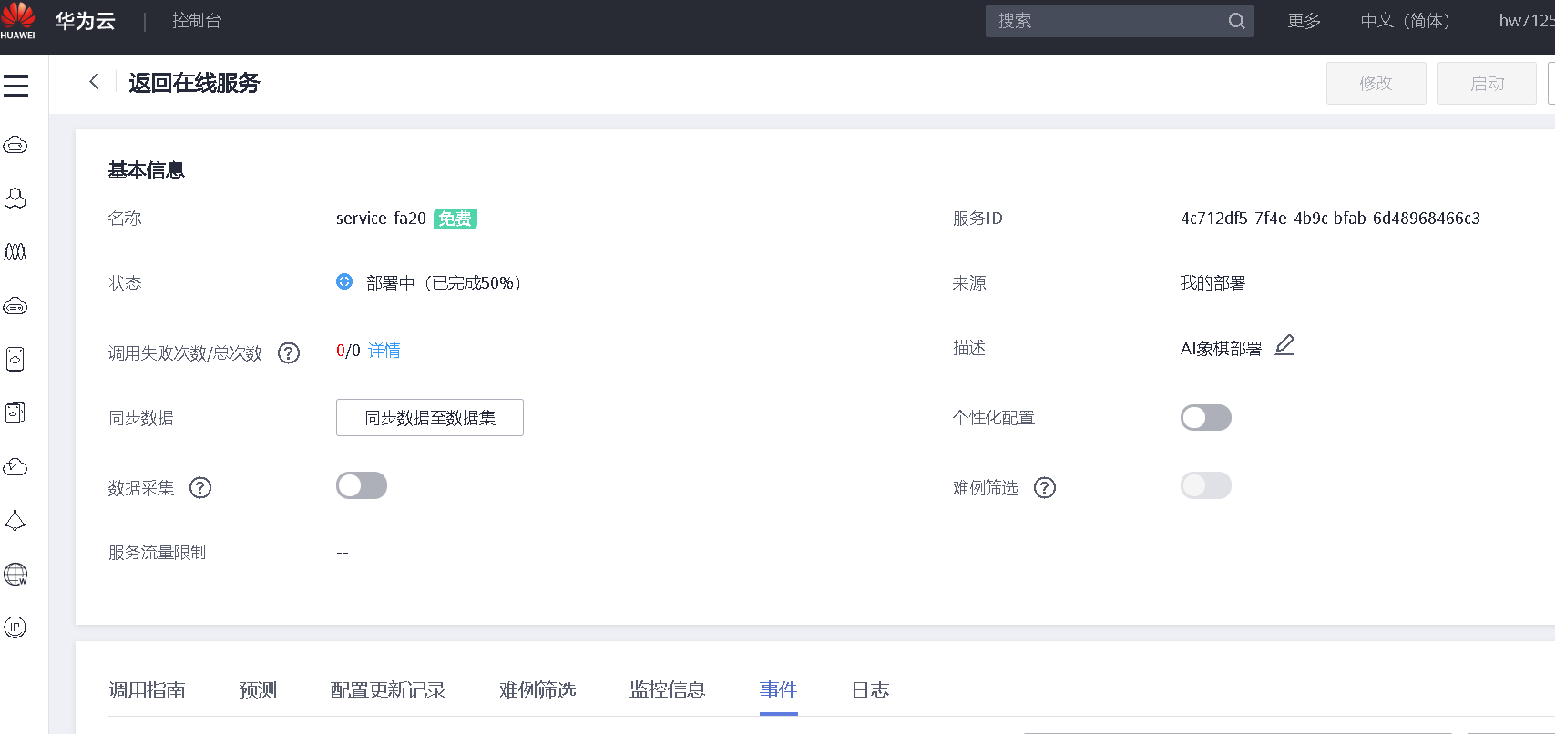Click the stacked disk backup sidebar icon
1555x734 pixels.
point(15,413)
